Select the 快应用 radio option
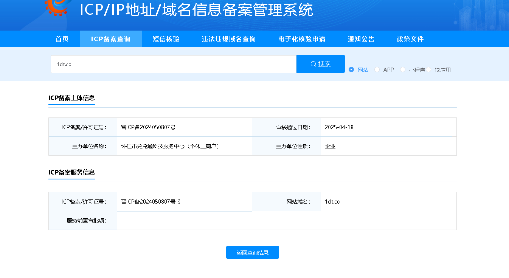Screen dimensions: 509x278 tap(429, 69)
